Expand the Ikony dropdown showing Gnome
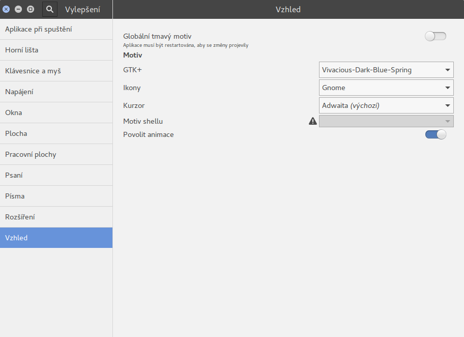Viewport: 464px width, 337px height. point(386,88)
